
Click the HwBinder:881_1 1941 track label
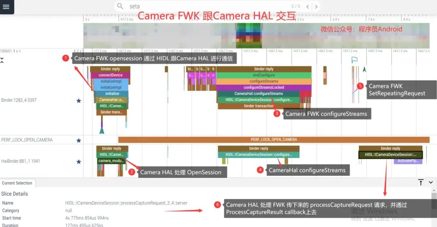pyautogui.click(x=20, y=161)
